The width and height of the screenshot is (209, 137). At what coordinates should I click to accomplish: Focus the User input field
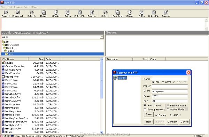click(170, 91)
